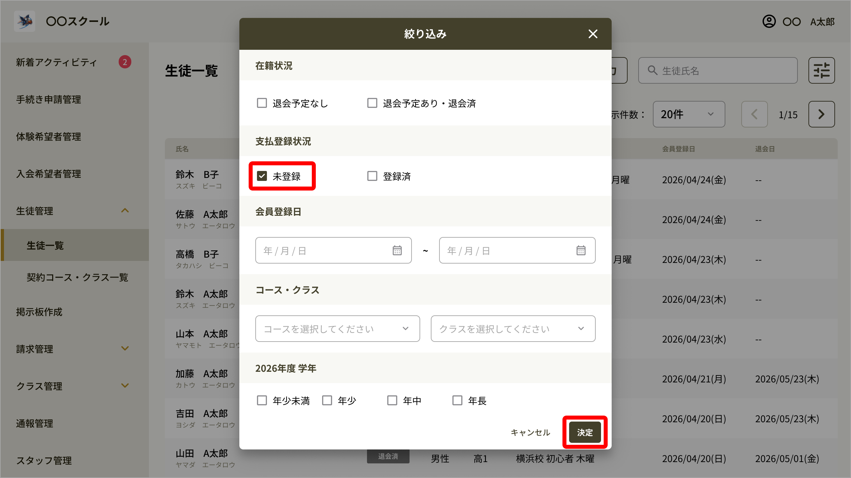Screen dimensions: 851x478
Task: Click student name 佐藤 A太郎
Action: click(202, 214)
